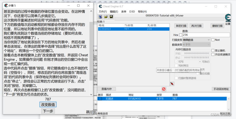The image size is (236, 119).
Task: Open the 数值类型 4 字节 dropdown
Action: click(196, 45)
